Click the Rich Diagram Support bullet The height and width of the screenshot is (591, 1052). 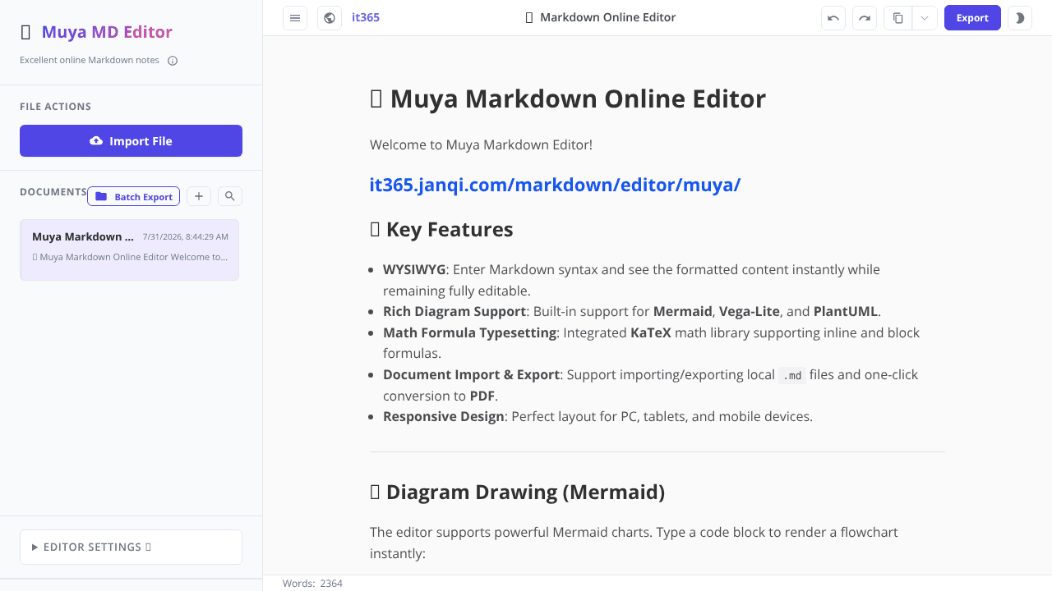pyautogui.click(x=632, y=311)
